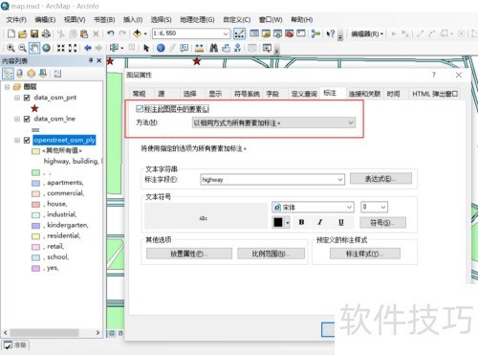Click the 表达式 expression button
Viewport: 478px width, 355px height.
click(x=380, y=179)
